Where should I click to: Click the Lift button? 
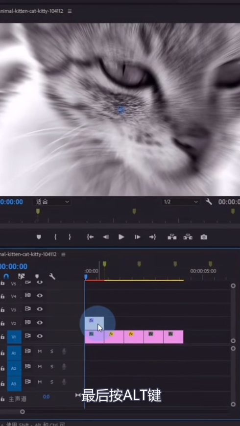tap(172, 237)
